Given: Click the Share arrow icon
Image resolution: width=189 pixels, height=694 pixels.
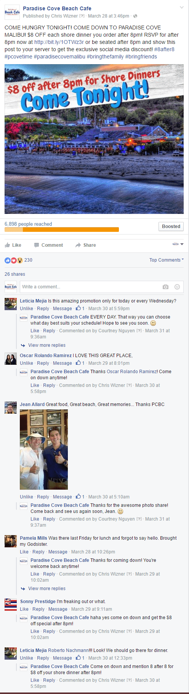Looking at the screenshot, I should point(78,245).
